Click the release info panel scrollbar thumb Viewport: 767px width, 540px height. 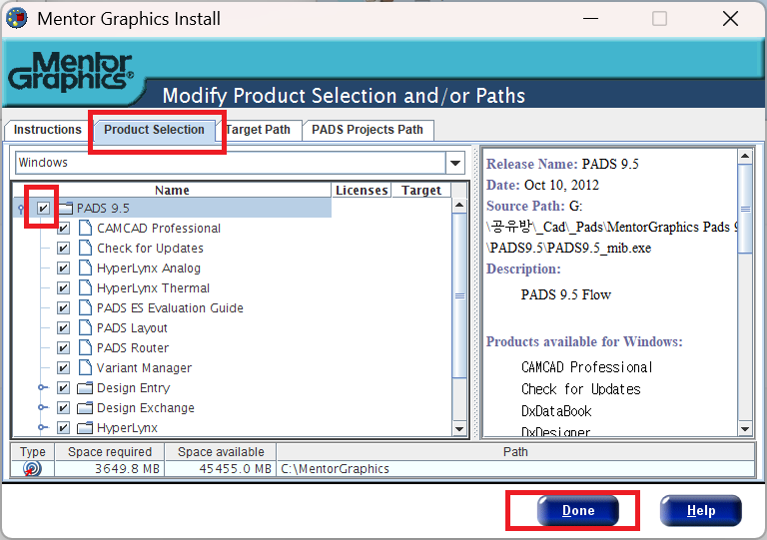pos(745,209)
